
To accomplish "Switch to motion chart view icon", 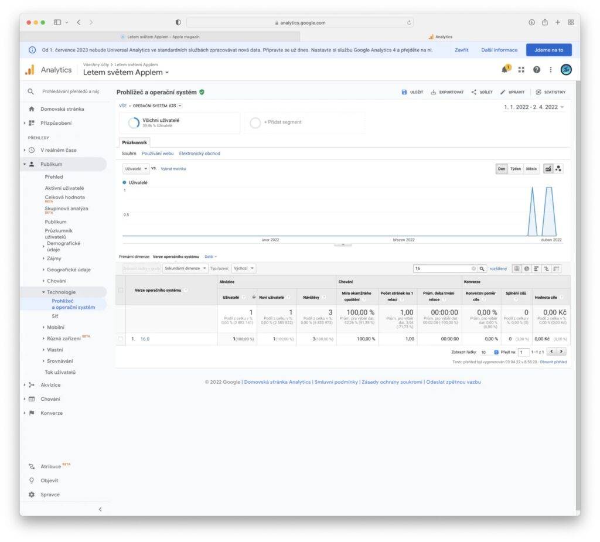I will pos(558,169).
